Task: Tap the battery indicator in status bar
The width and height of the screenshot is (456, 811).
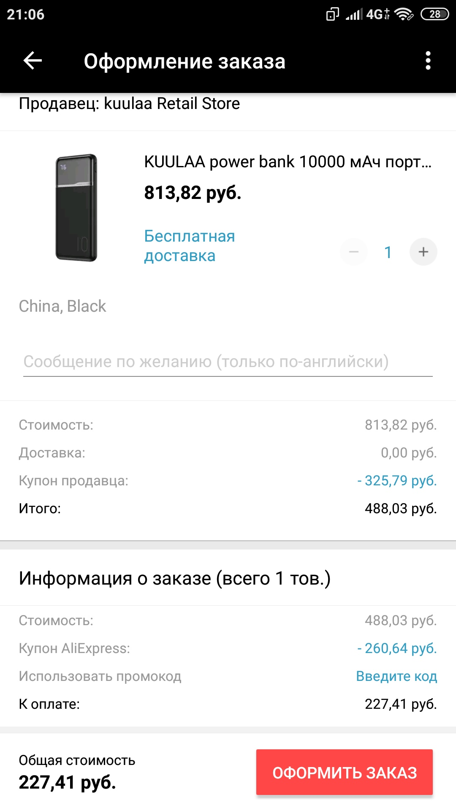Action: [435, 14]
